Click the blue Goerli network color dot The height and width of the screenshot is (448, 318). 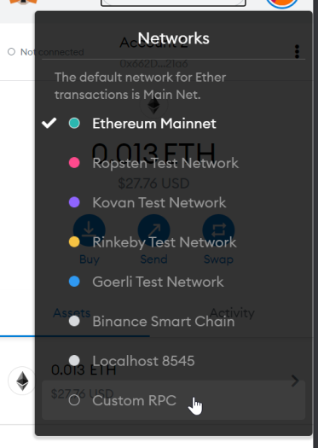tap(74, 282)
